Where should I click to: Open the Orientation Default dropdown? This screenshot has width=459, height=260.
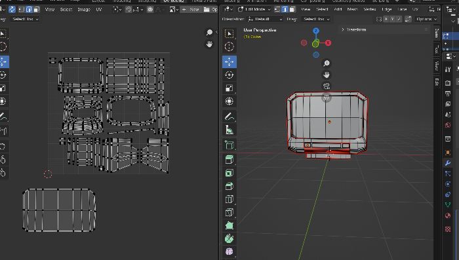click(265, 19)
